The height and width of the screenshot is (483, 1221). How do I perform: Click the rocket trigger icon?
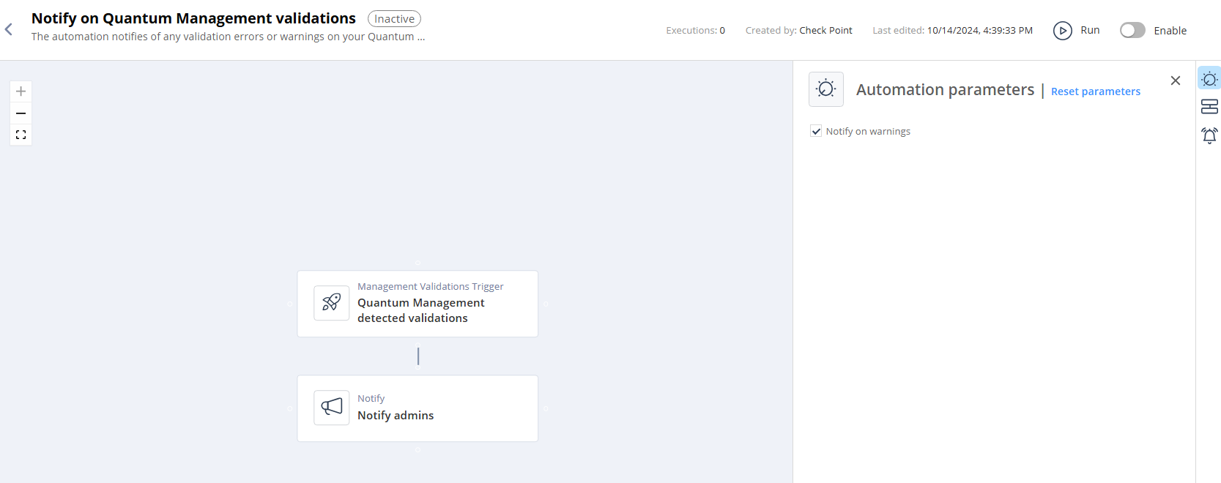[x=332, y=303]
